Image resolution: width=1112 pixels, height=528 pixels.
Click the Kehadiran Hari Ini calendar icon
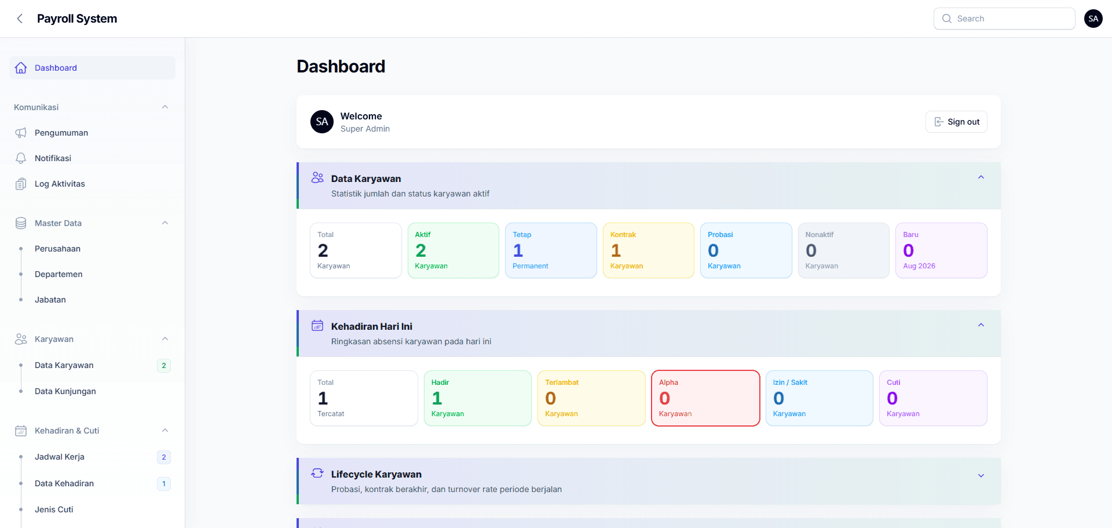pyautogui.click(x=317, y=325)
